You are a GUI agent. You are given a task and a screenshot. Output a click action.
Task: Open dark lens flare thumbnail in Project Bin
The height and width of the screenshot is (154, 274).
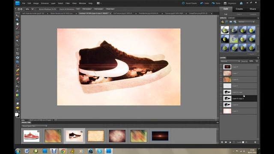160,136
